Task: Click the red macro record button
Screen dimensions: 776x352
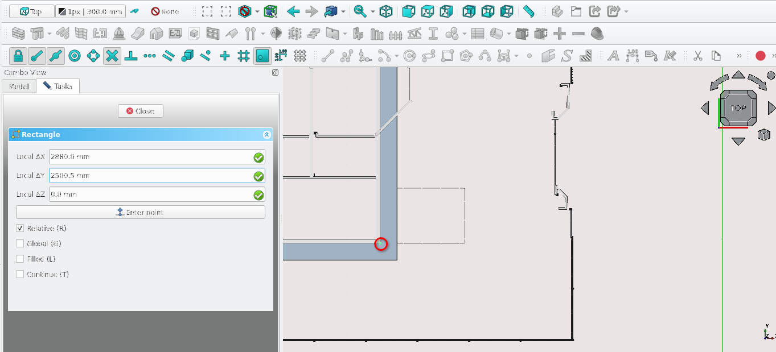Action: tap(760, 56)
